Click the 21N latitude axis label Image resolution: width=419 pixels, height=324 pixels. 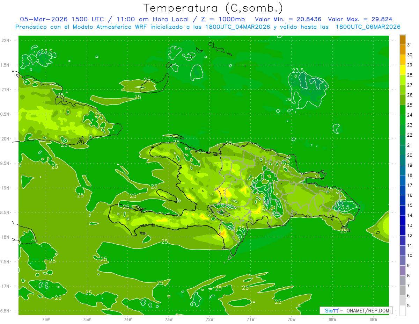coord(5,89)
